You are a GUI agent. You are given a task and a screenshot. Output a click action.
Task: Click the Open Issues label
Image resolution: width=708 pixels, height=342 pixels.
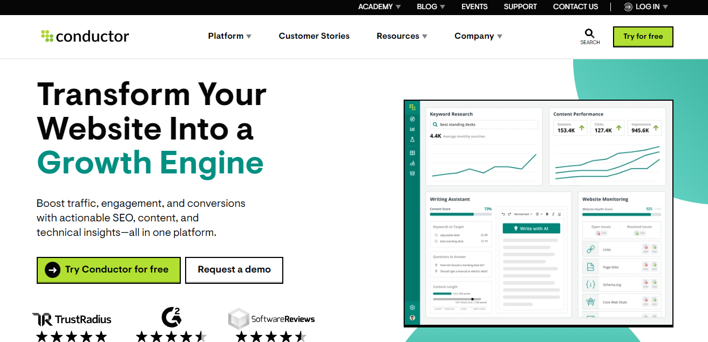coord(601,227)
